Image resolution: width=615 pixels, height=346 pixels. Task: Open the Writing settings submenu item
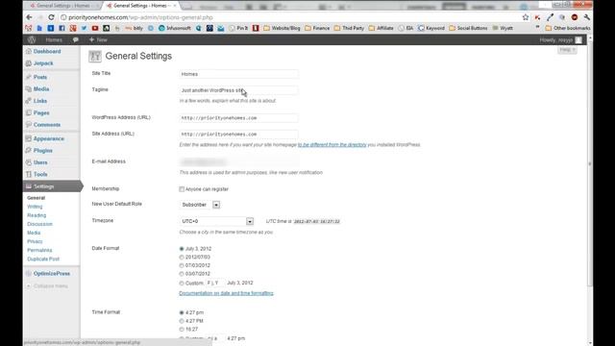pos(35,207)
